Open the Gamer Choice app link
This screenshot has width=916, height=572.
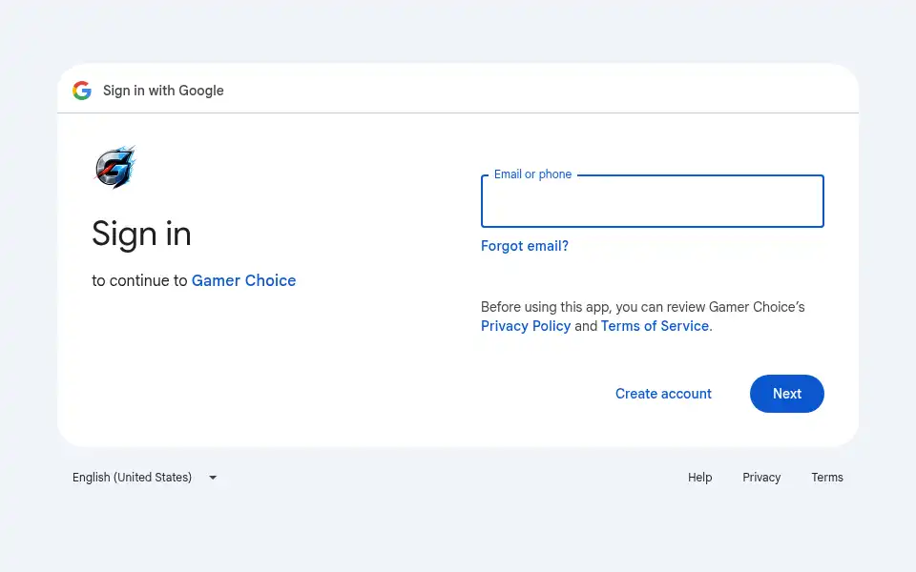click(243, 280)
